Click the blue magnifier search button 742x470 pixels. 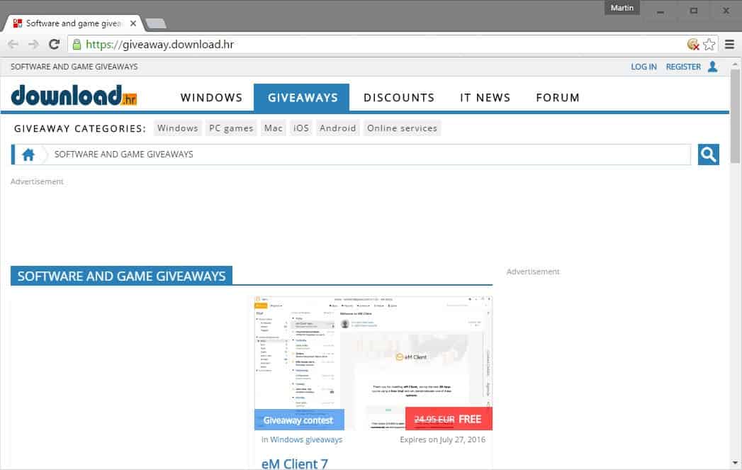708,155
